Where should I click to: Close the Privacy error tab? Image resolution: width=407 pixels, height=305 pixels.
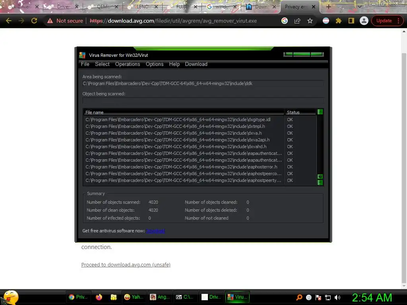314,7
